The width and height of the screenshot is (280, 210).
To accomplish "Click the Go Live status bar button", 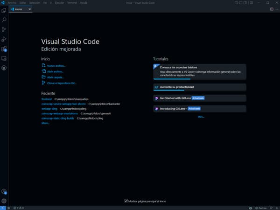I will tap(261, 208).
